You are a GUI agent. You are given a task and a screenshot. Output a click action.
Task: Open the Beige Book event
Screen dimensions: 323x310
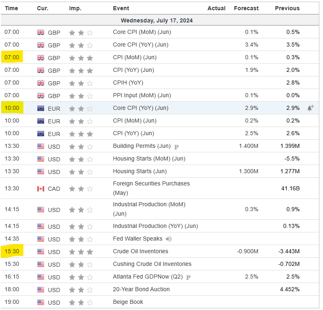128,302
